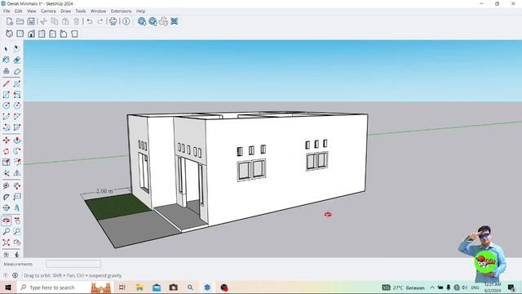522x294 pixels.
Task: Activate the 3D Text tool
Action: [x=16, y=208]
